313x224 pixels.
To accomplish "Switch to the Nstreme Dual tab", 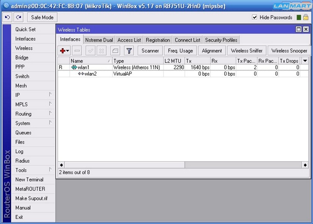I will 99,40.
